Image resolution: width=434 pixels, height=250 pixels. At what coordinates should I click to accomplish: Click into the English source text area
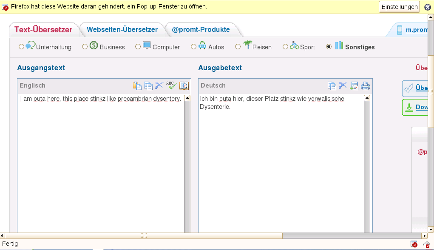101,163
